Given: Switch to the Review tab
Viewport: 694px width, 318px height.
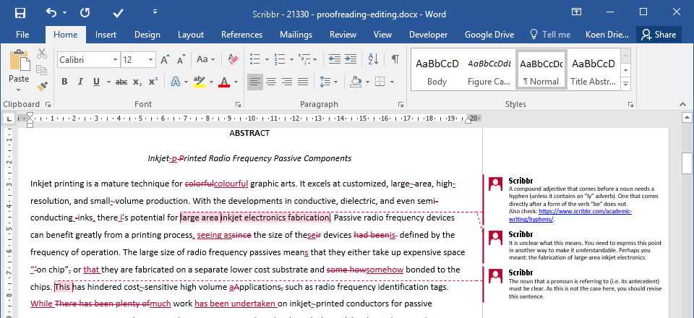Looking at the screenshot, I should [x=343, y=34].
